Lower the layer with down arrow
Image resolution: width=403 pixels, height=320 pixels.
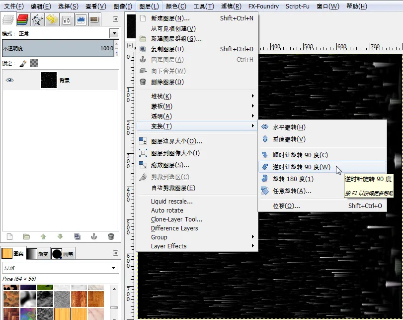60,236
